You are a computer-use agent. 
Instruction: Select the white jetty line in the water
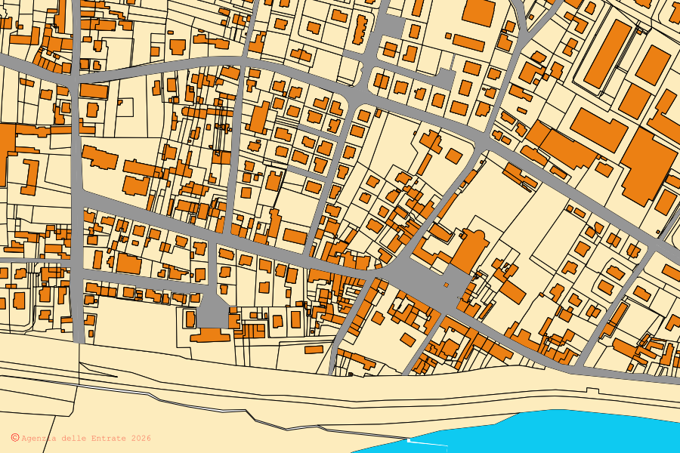tap(427, 442)
